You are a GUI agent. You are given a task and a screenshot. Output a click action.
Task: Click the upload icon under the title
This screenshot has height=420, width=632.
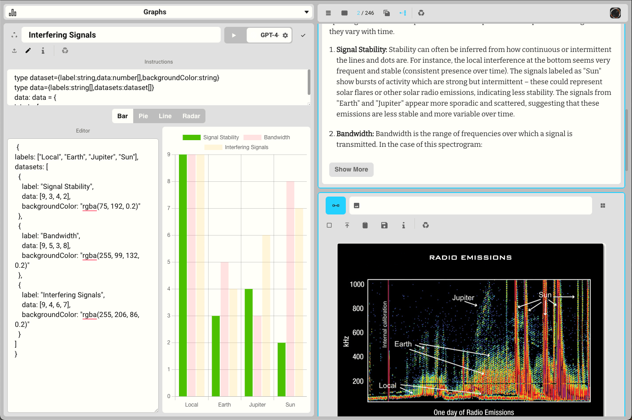pyautogui.click(x=14, y=51)
